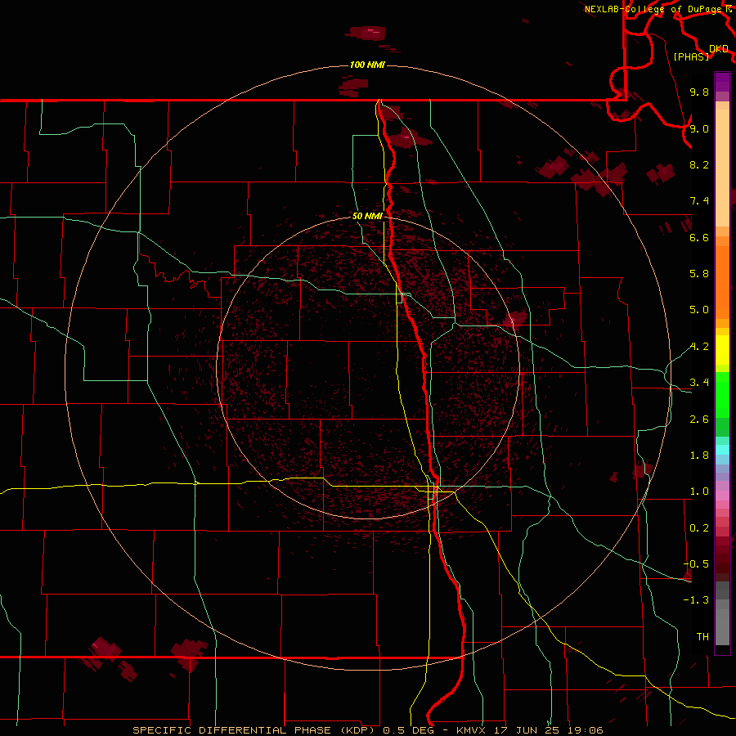Image resolution: width=736 pixels, height=736 pixels.
Task: Click the 5.8 value on the color scale
Action: pyautogui.click(x=699, y=274)
